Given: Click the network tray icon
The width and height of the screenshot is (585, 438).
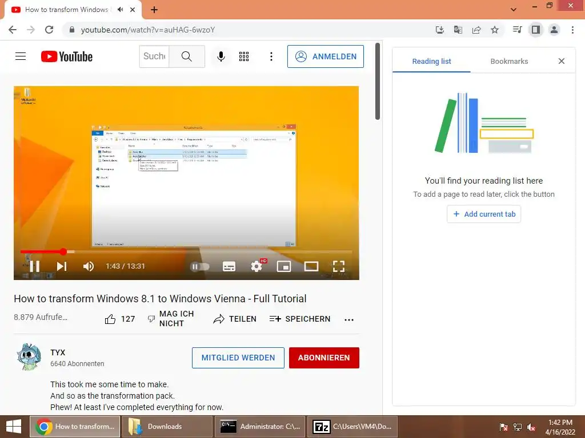Looking at the screenshot, I should (518, 427).
